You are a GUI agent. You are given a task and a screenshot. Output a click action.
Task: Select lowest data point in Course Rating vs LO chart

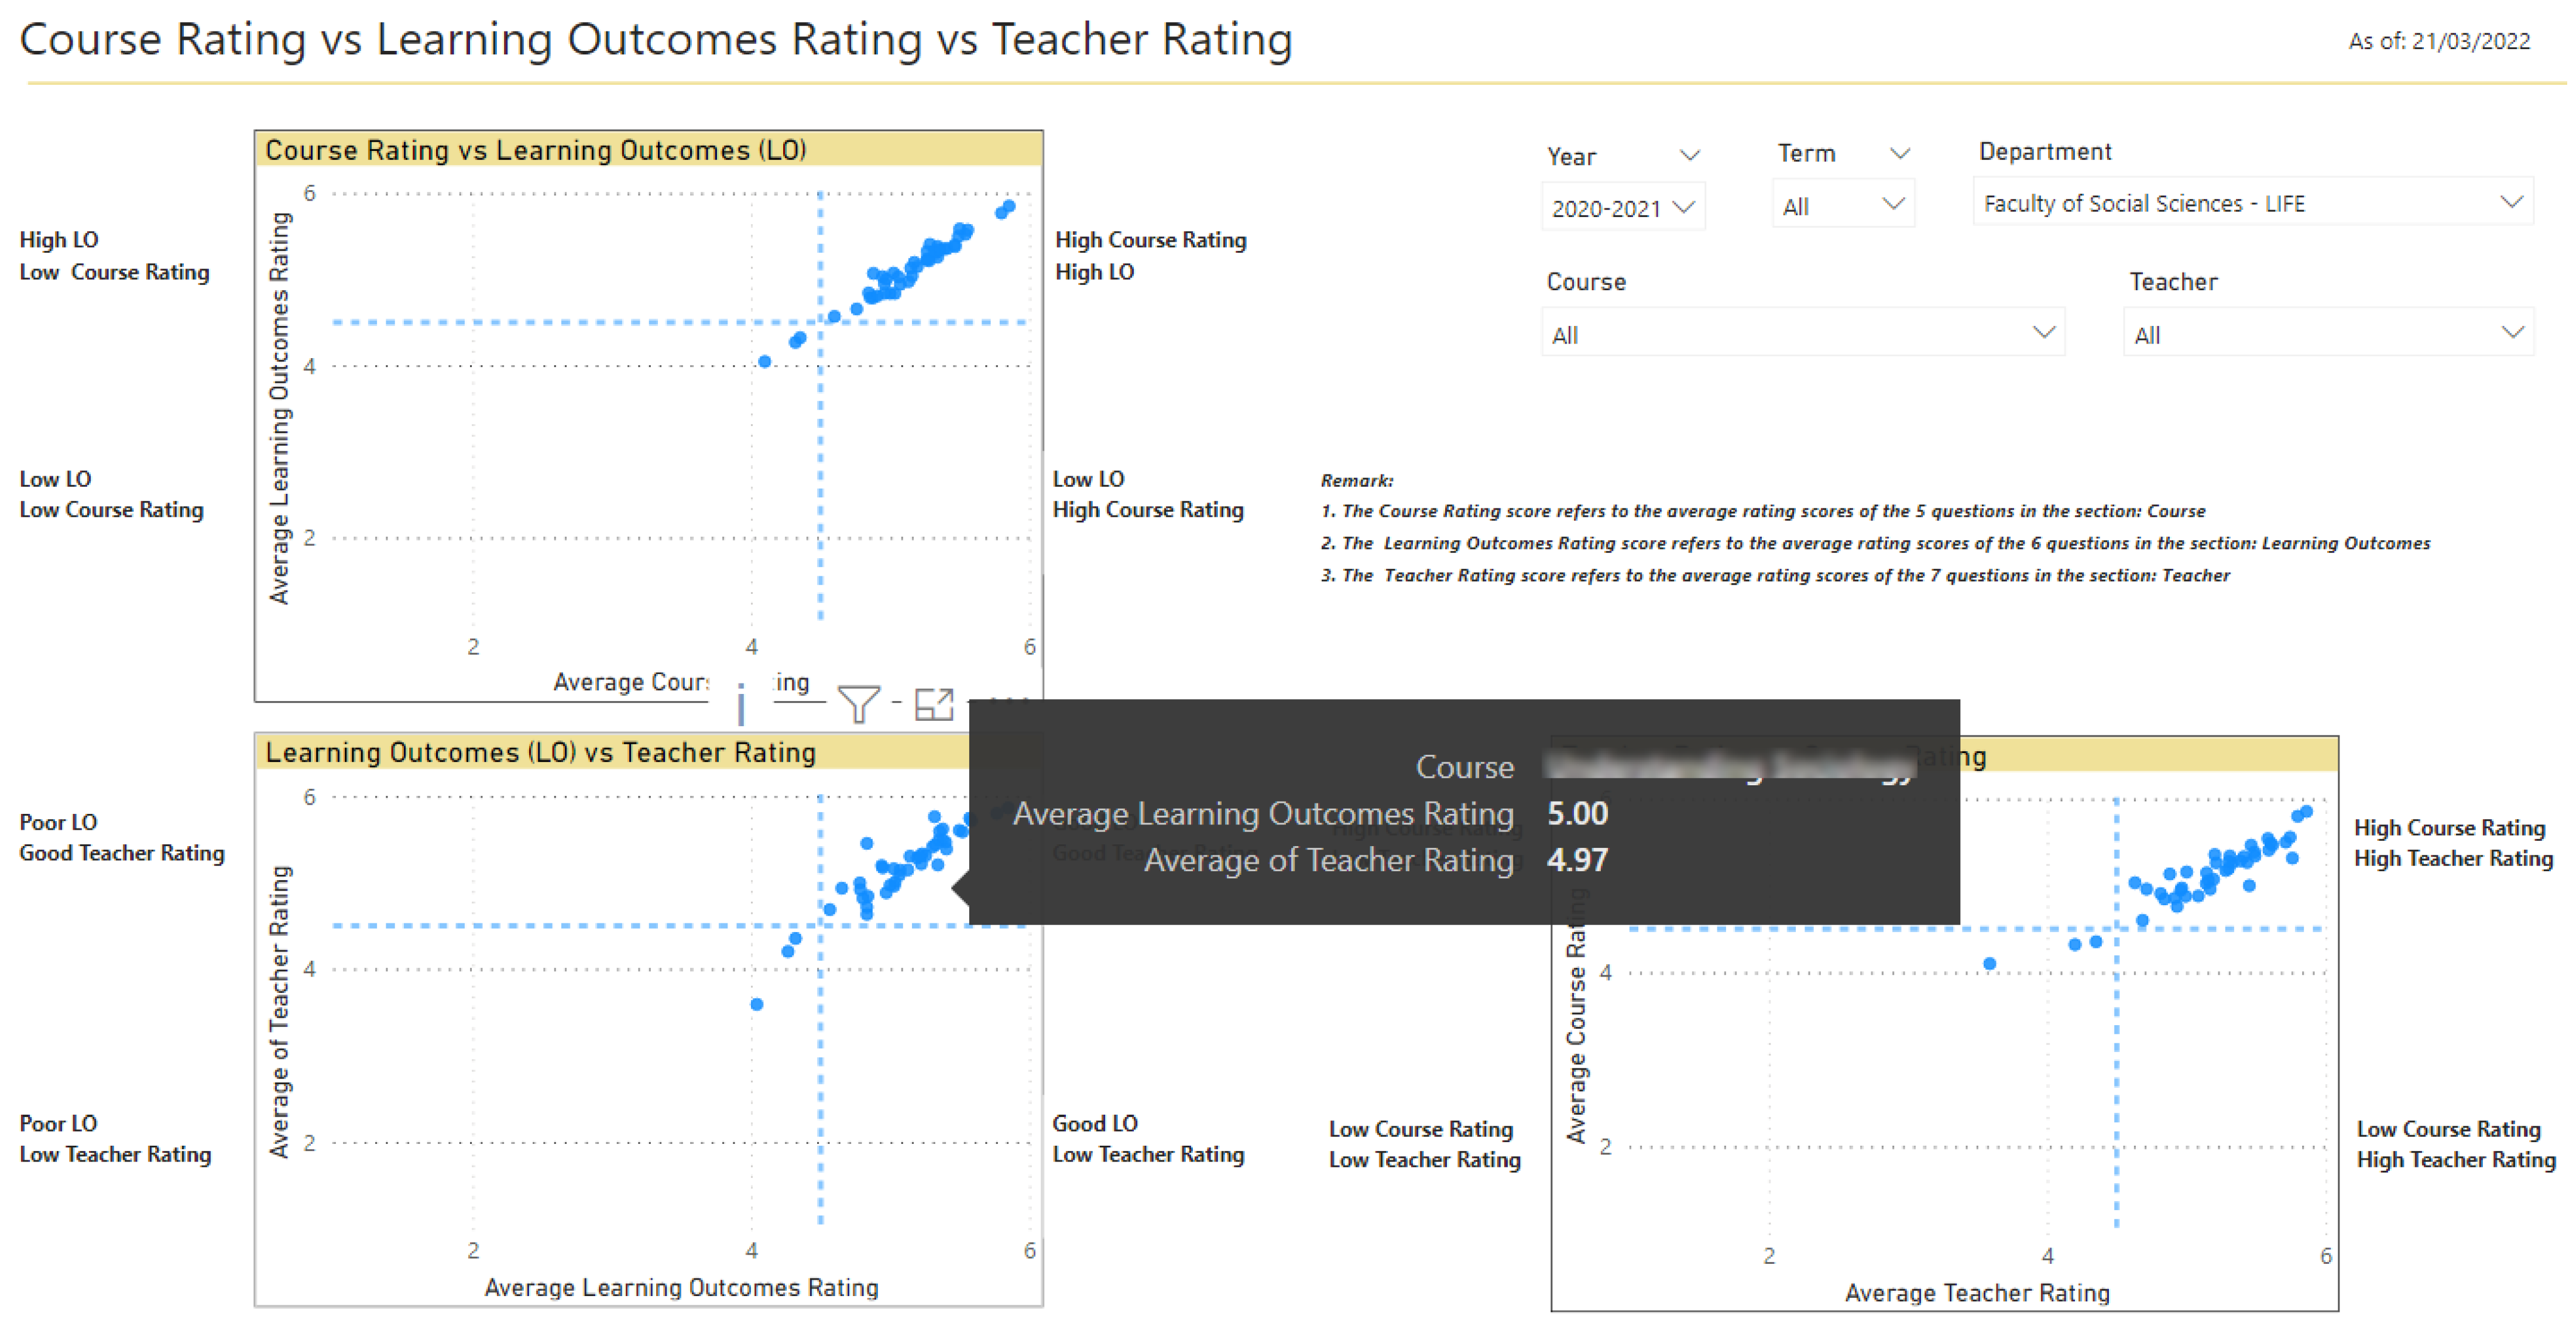click(764, 362)
